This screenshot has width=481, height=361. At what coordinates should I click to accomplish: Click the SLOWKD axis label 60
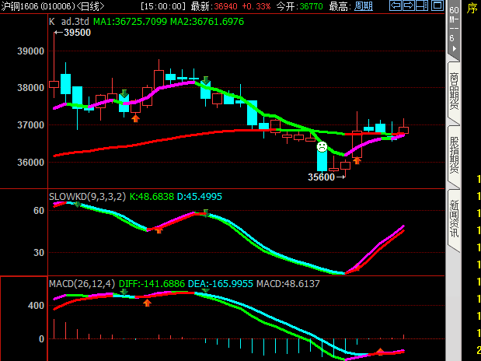pos(39,211)
